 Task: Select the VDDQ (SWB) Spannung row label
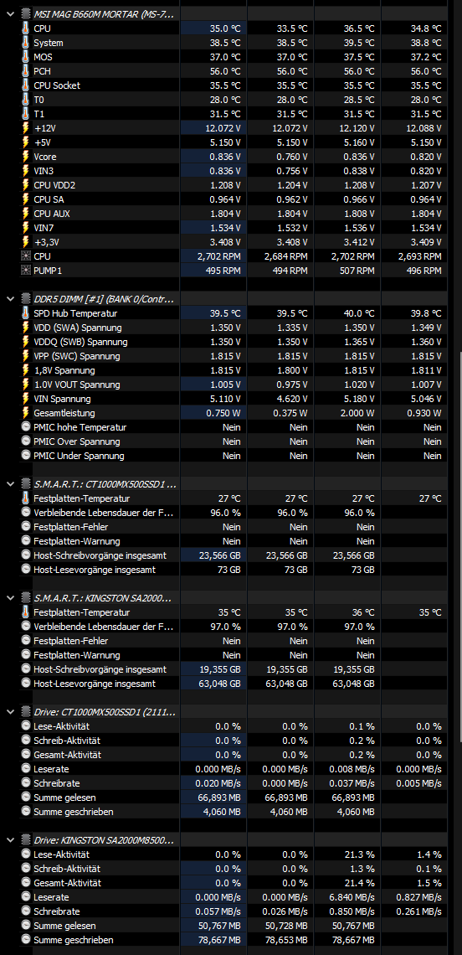[x=80, y=342]
